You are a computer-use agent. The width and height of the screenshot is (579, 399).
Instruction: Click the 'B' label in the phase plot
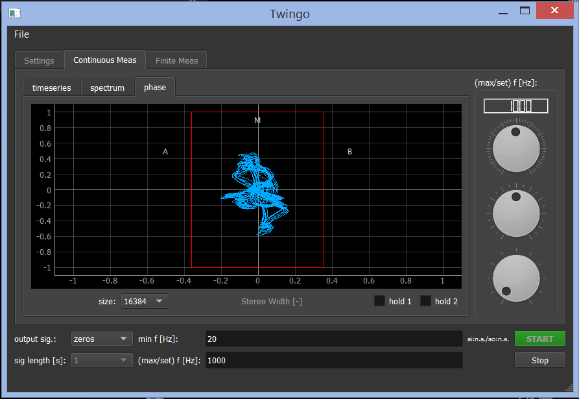[x=349, y=151]
